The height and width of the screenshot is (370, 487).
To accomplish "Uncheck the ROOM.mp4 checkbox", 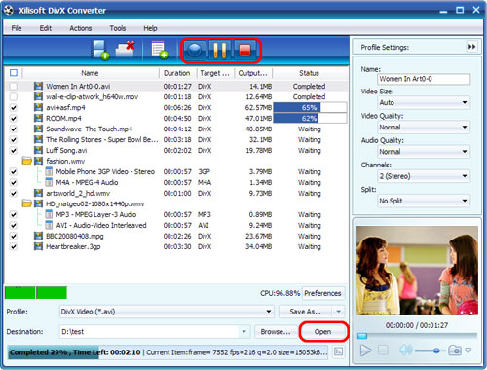I will (14, 118).
